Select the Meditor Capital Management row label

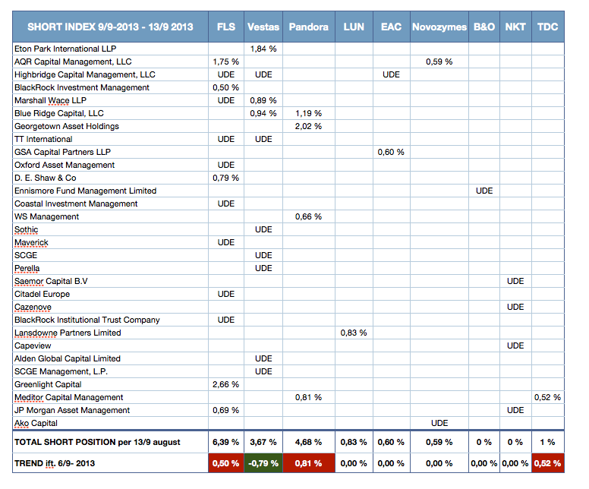point(69,398)
